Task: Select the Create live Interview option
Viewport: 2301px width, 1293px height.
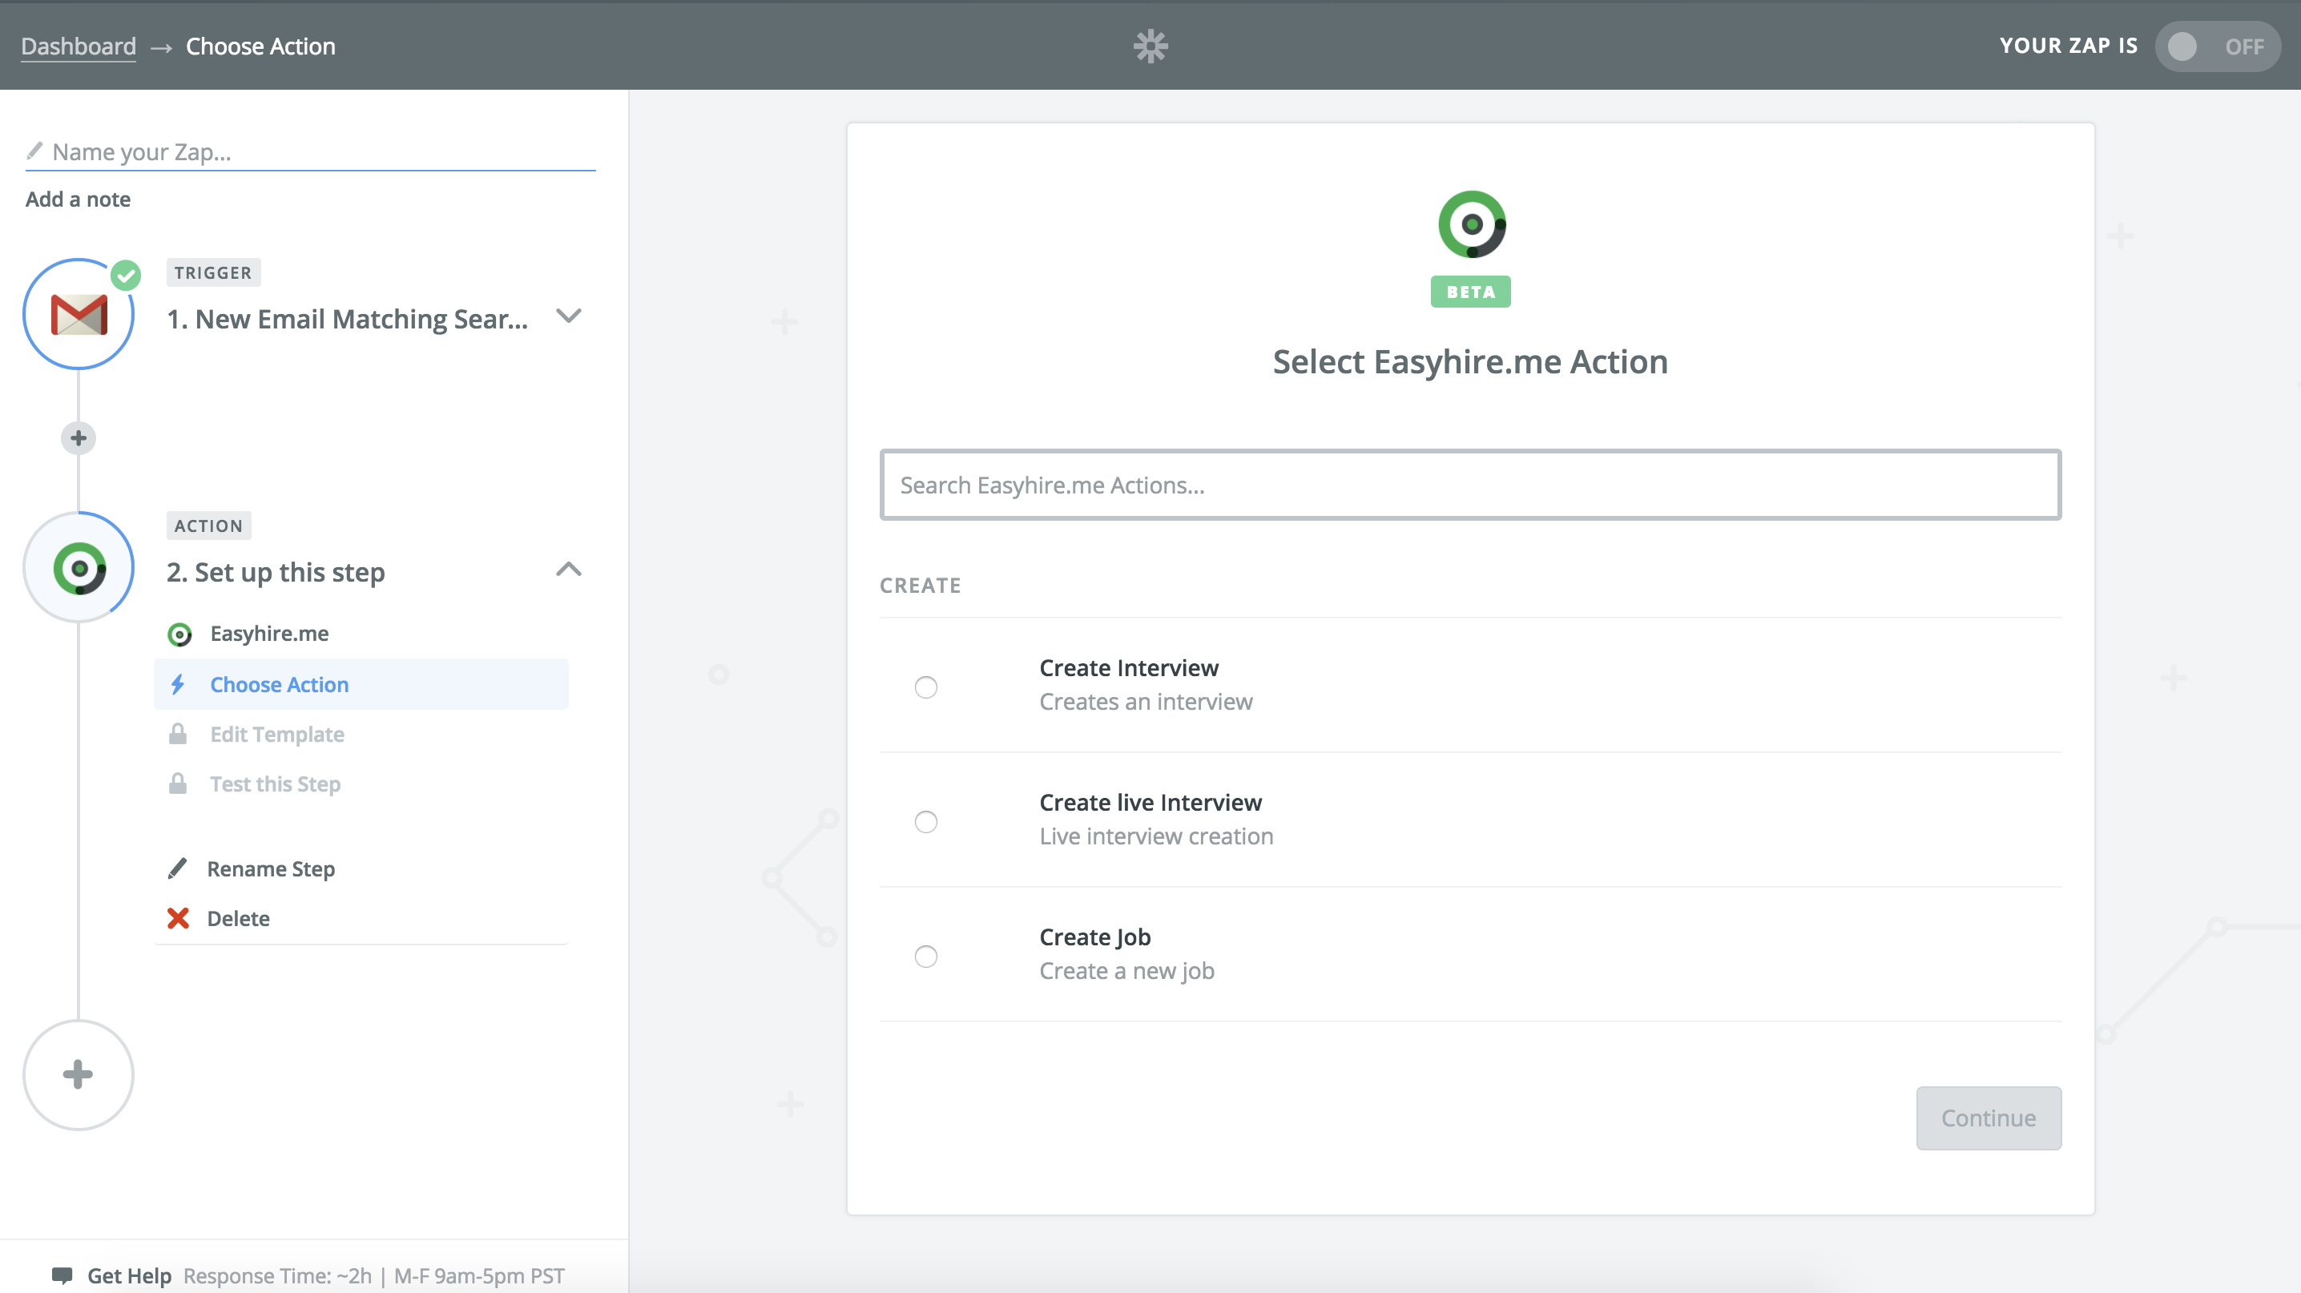Action: (x=925, y=821)
